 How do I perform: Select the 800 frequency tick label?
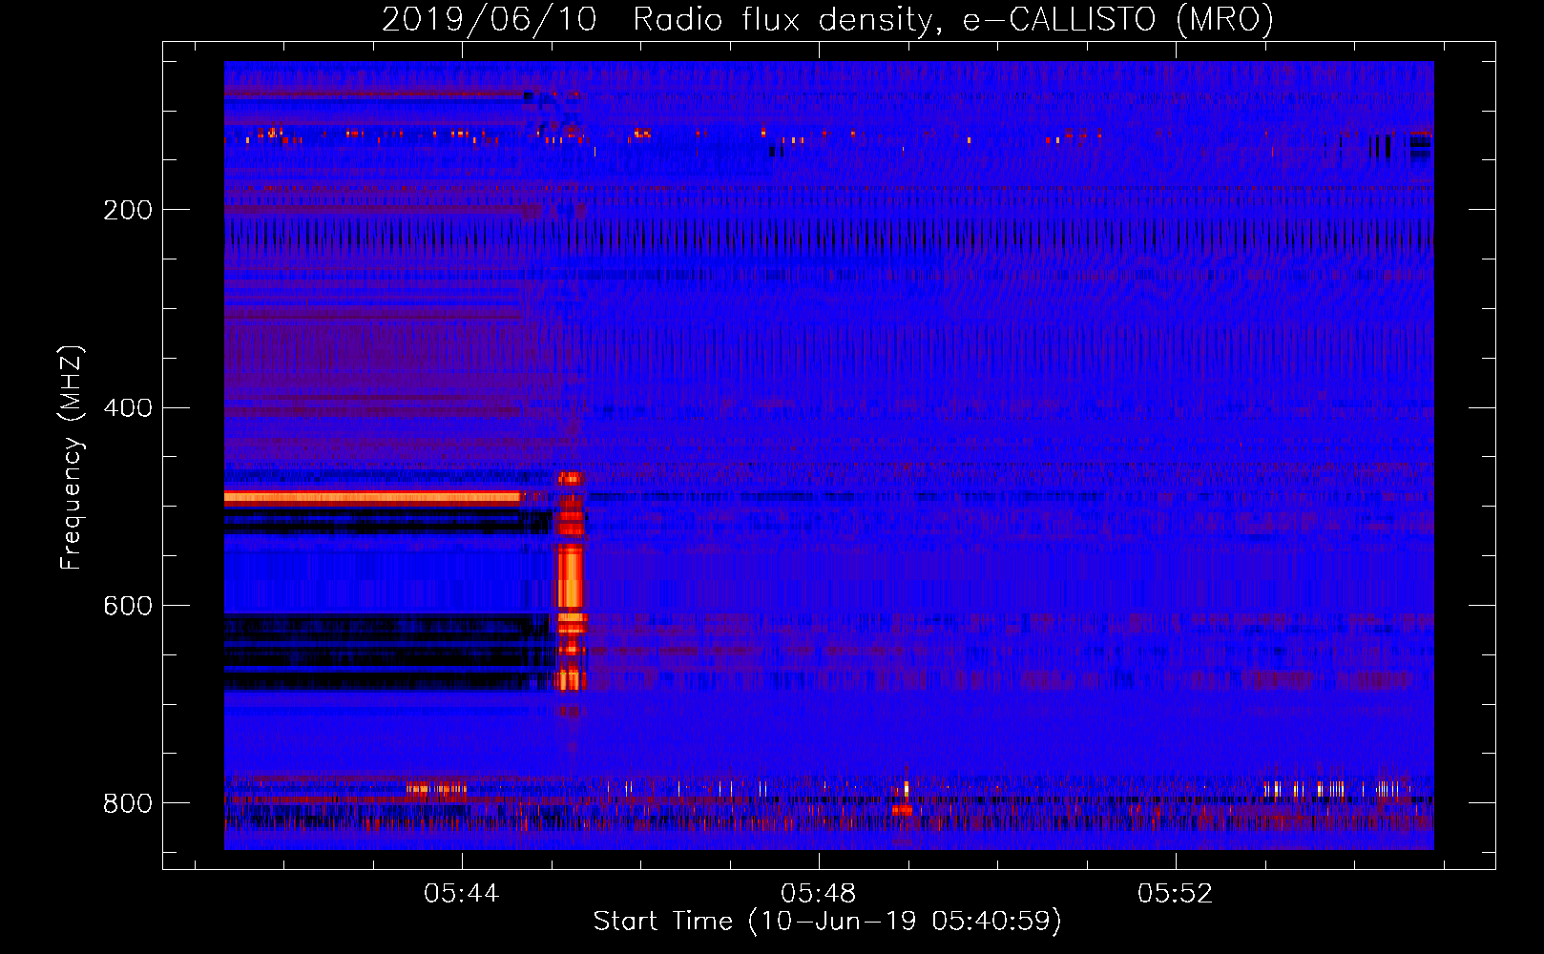pyautogui.click(x=128, y=803)
